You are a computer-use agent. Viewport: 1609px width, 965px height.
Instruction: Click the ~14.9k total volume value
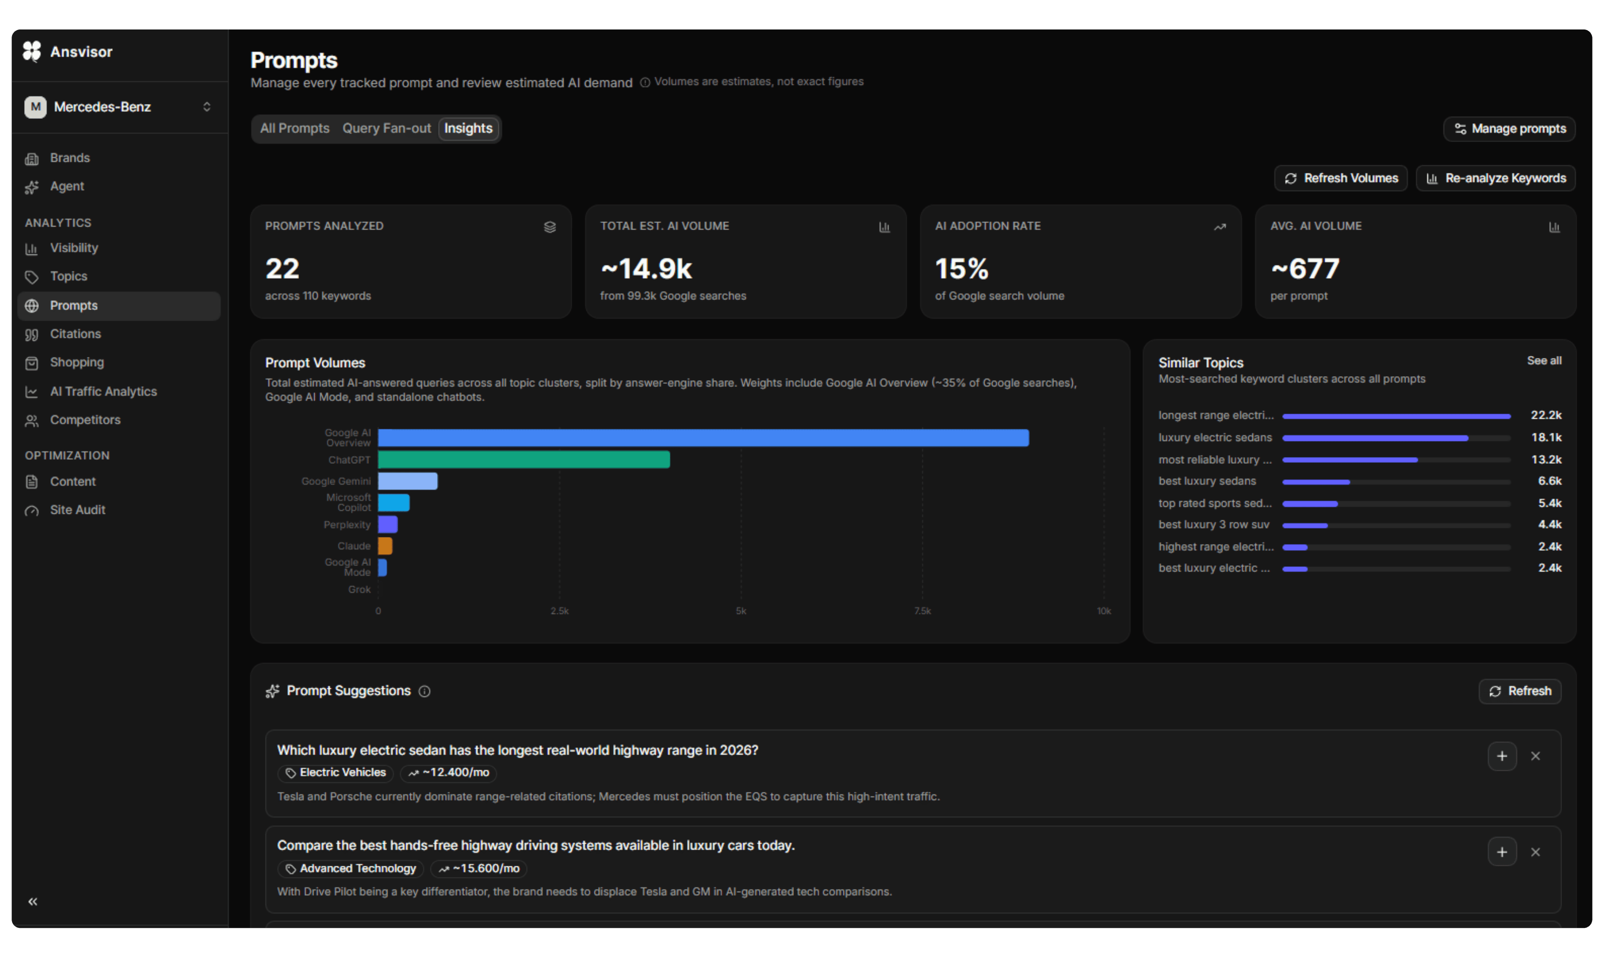tap(646, 269)
